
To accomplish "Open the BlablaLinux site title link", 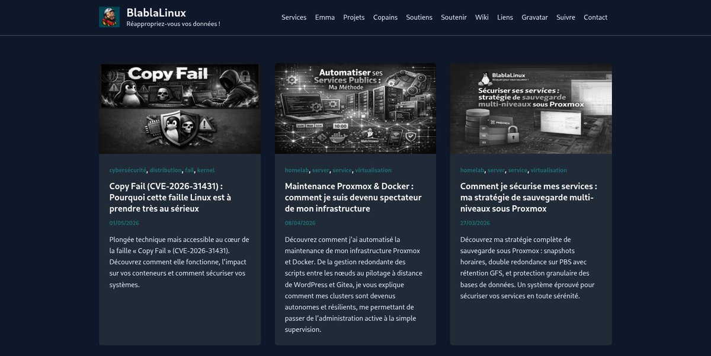I will point(156,12).
